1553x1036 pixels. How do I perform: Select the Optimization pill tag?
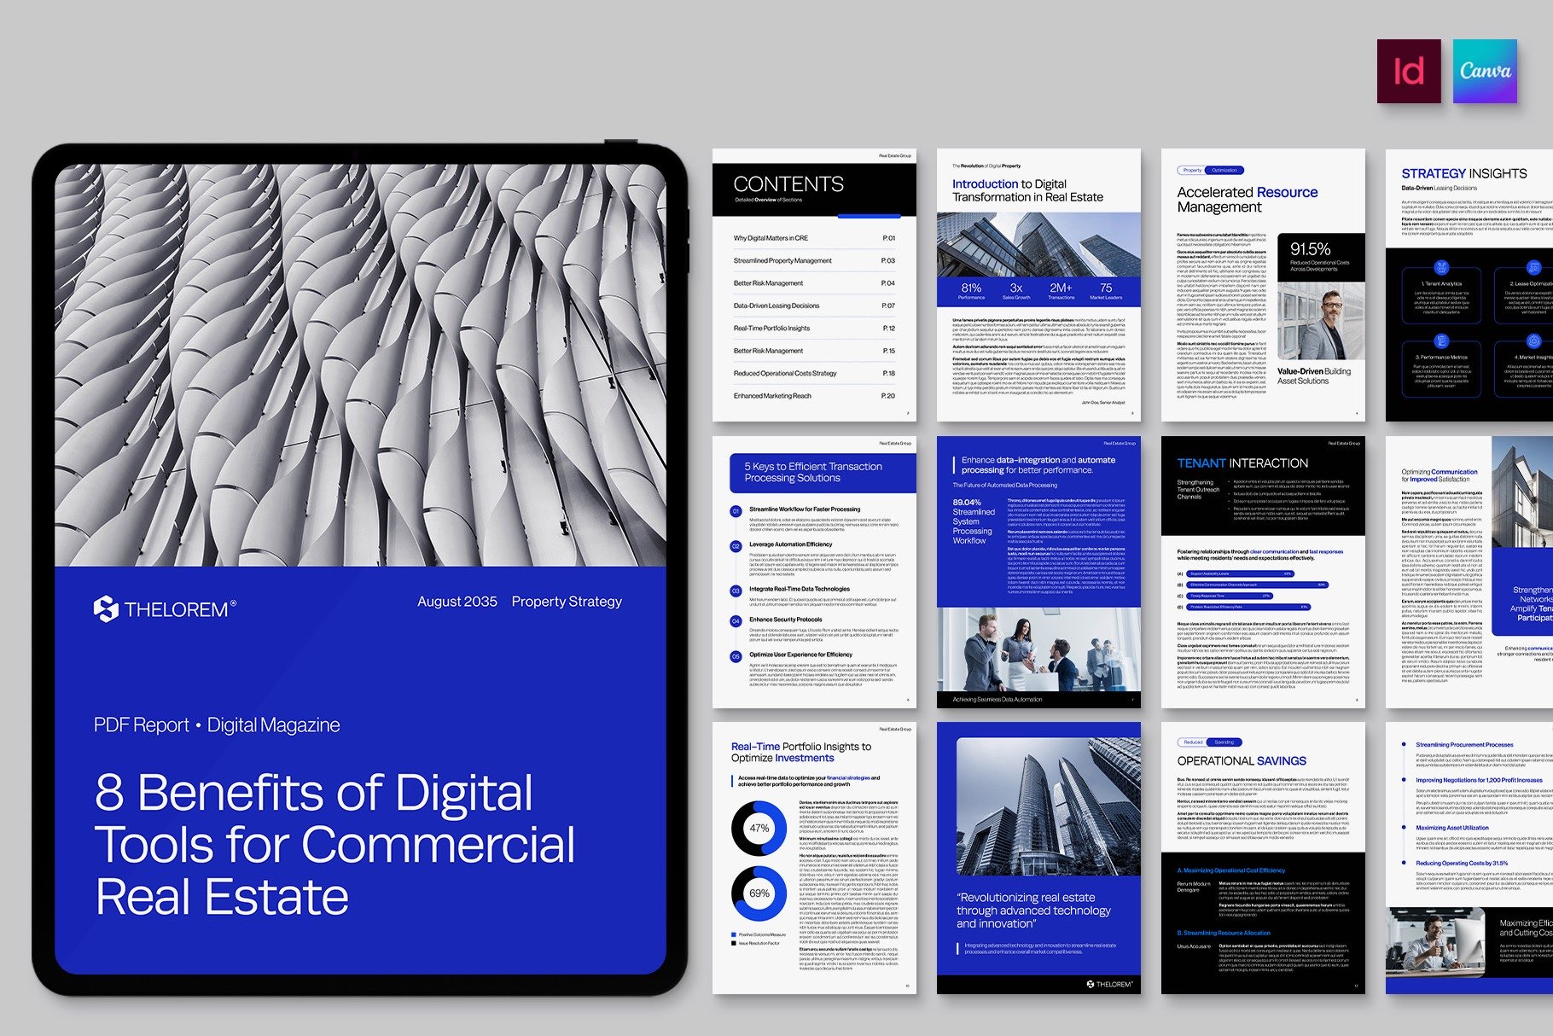tap(1224, 171)
